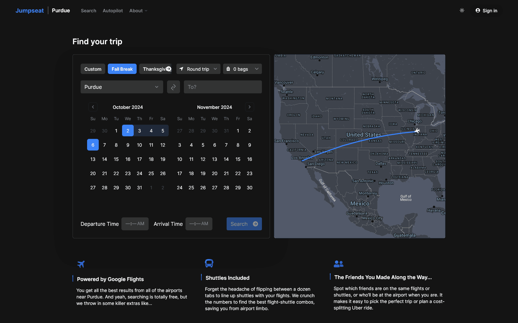This screenshot has width=518, height=323.
Task: Click greyed September 29 in October grid
Action: click(93, 130)
